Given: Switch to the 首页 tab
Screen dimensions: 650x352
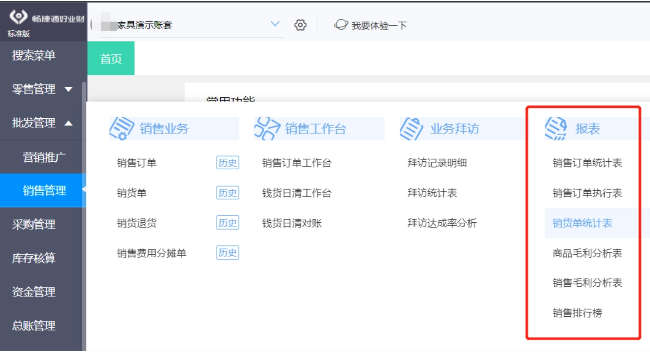Looking at the screenshot, I should 111,58.
